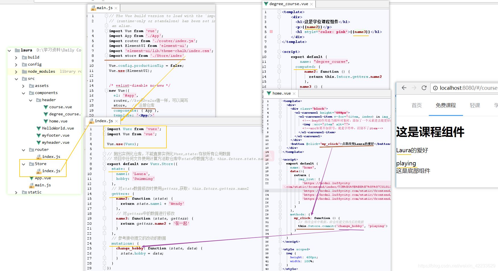The image size is (498, 271).
Task: Expand the build folder
Action: pyautogui.click(x=16, y=58)
